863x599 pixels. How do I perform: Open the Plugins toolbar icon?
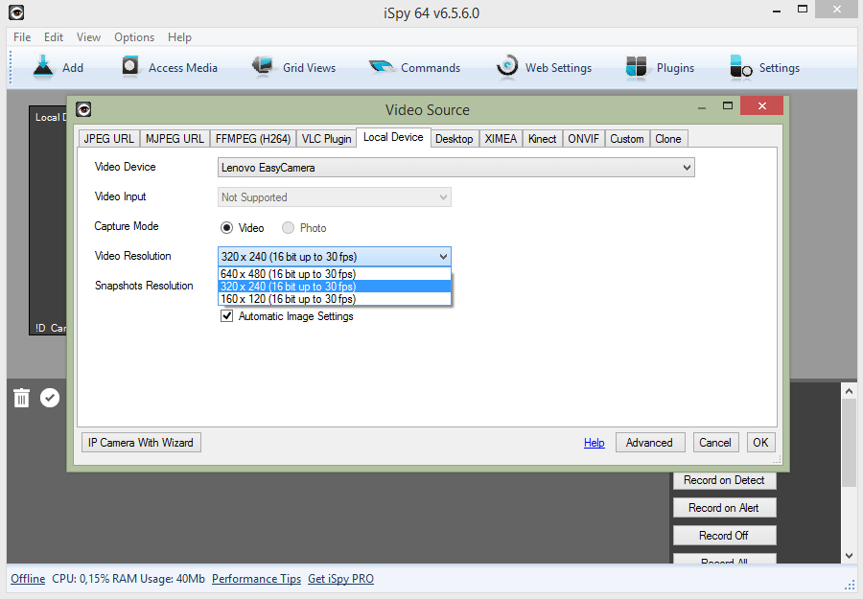[x=638, y=67]
